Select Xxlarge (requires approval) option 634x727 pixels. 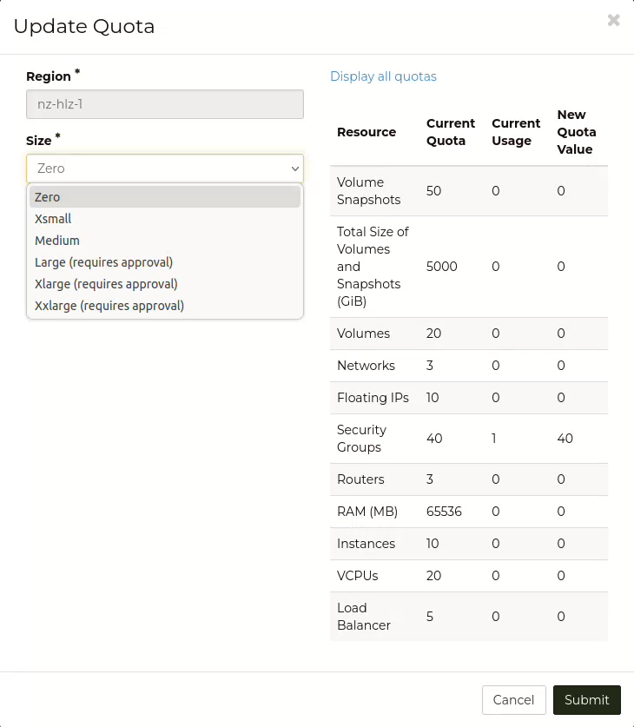[109, 306]
